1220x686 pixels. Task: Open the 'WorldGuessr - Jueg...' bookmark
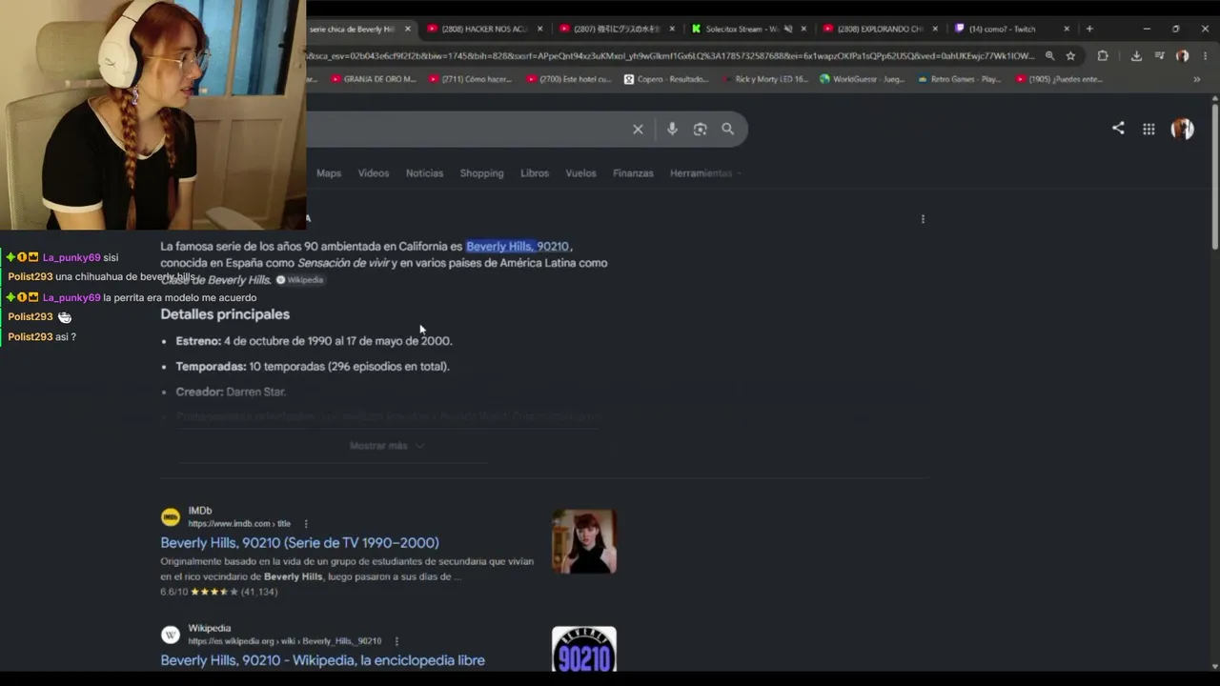coord(862,79)
